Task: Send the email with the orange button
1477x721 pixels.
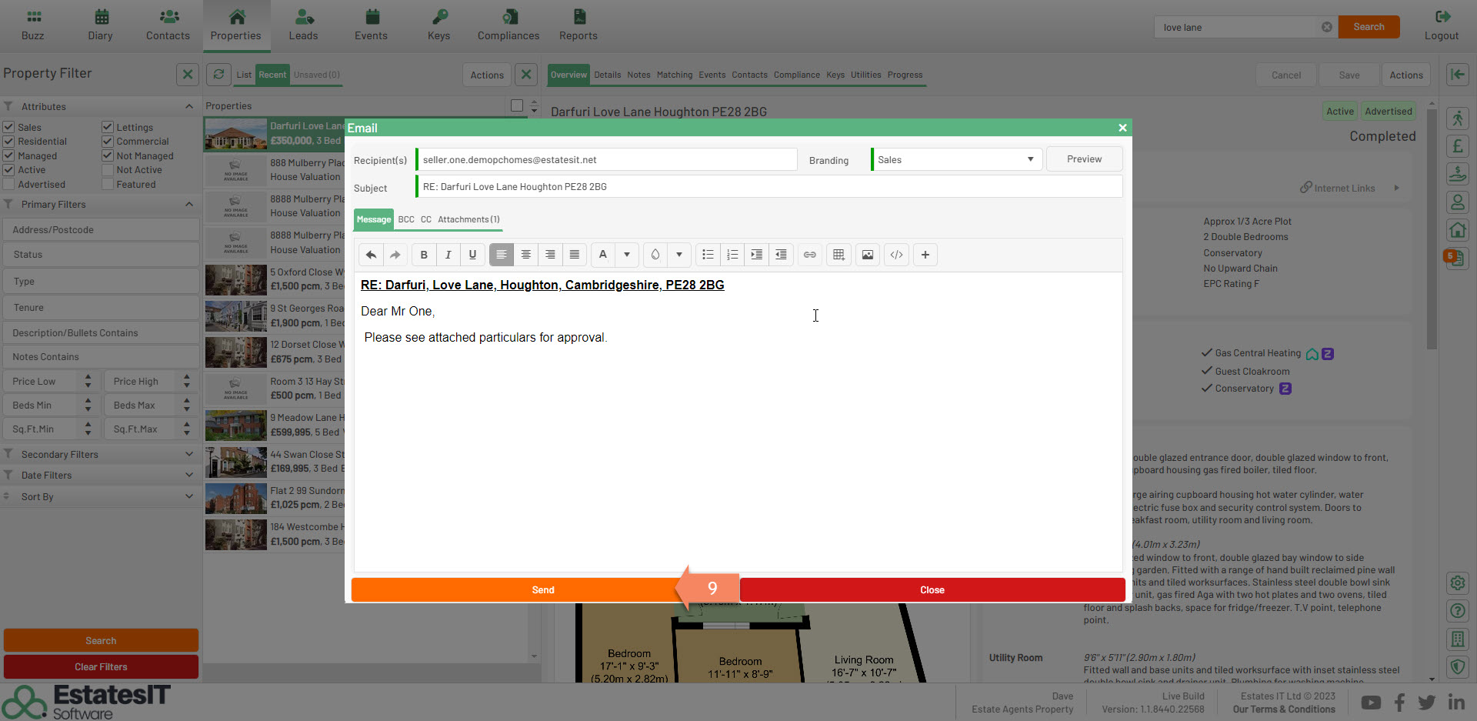Action: click(x=542, y=590)
